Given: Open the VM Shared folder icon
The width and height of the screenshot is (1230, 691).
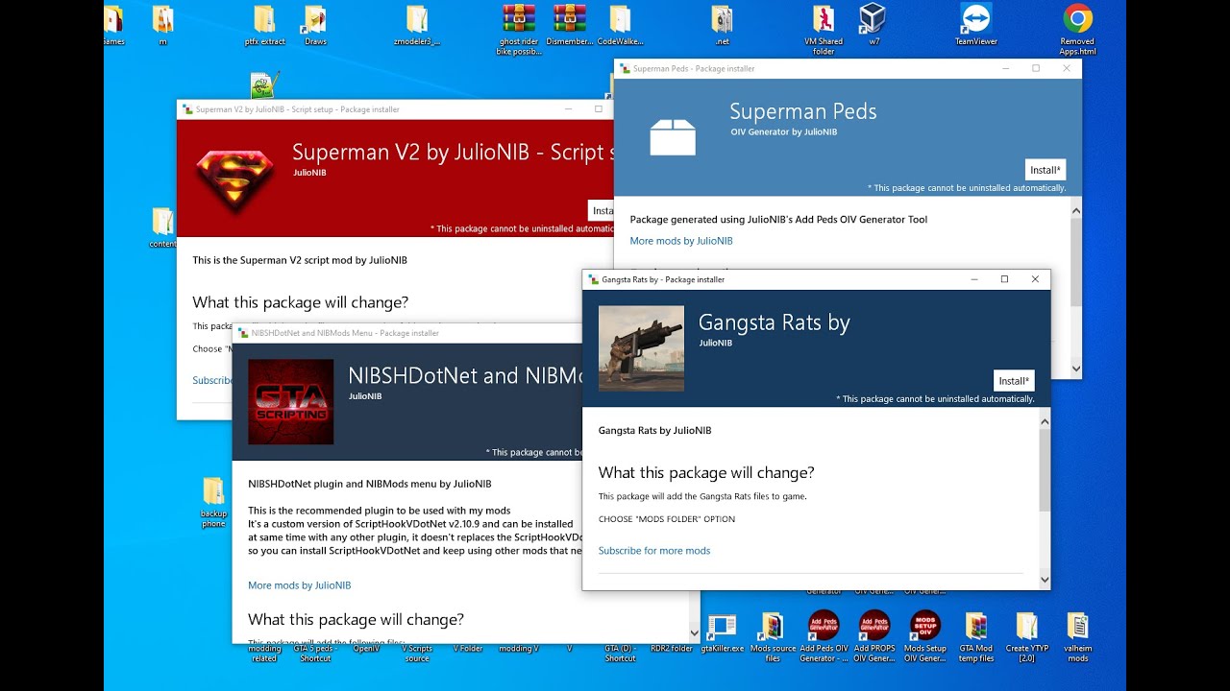Looking at the screenshot, I should 824,31.
